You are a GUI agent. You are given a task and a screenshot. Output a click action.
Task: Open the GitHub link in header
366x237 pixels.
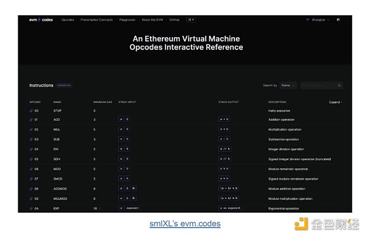coord(174,20)
